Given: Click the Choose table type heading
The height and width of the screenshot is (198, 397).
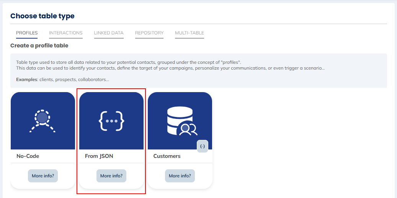Looking at the screenshot, I should pos(42,16).
